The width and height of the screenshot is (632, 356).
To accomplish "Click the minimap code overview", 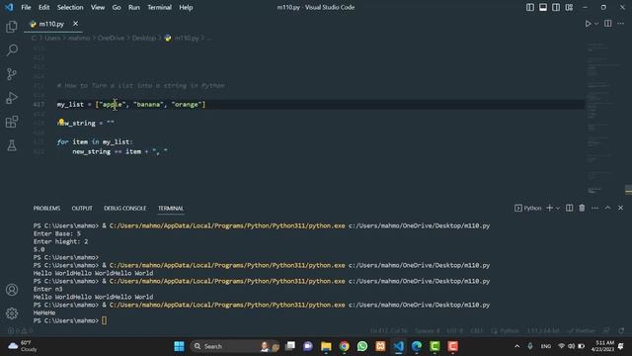I will pos(604,119).
